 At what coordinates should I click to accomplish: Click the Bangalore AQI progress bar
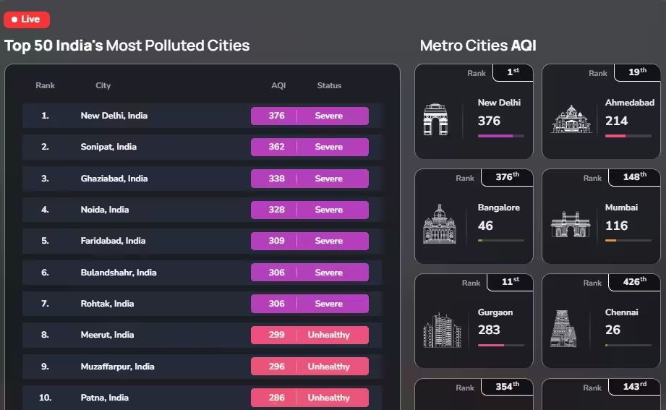pyautogui.click(x=501, y=241)
